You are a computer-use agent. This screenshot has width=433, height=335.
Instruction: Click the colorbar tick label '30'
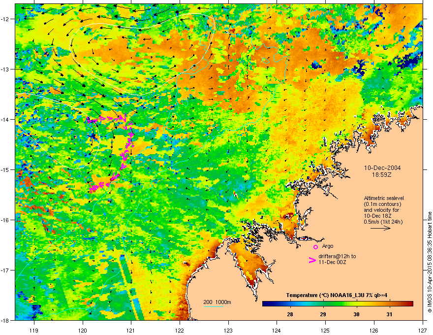(x=357, y=314)
